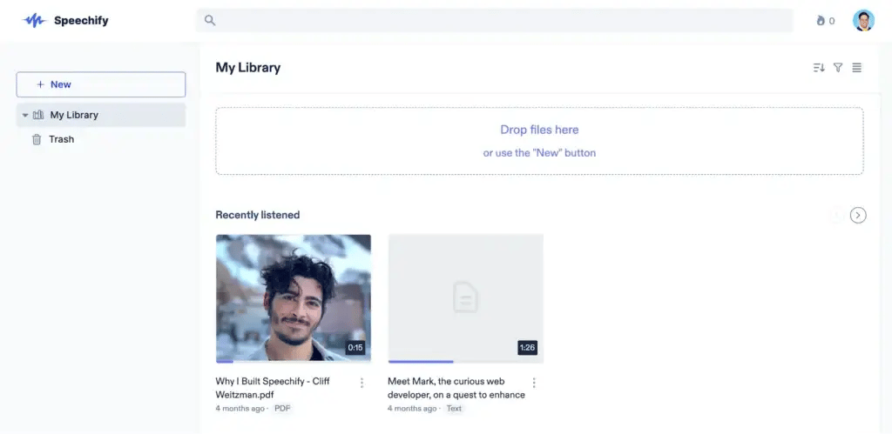
Task: Click the filter funnel icon
Action: 838,68
